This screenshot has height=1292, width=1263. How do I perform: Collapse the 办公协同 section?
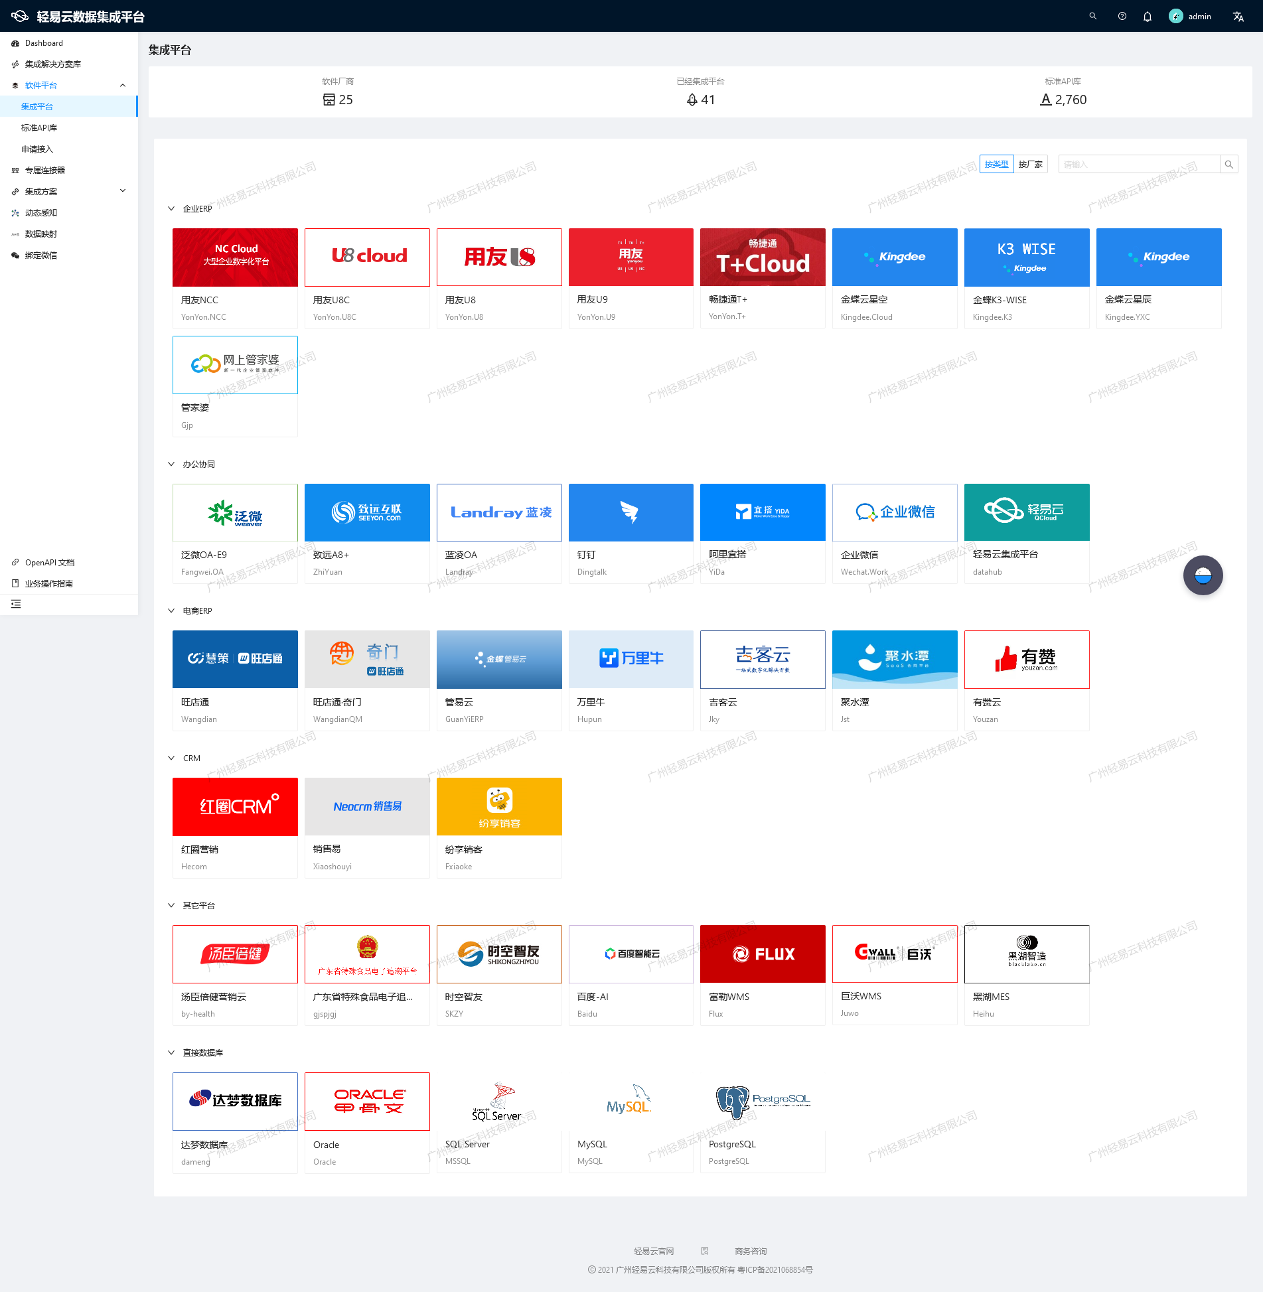point(171,464)
